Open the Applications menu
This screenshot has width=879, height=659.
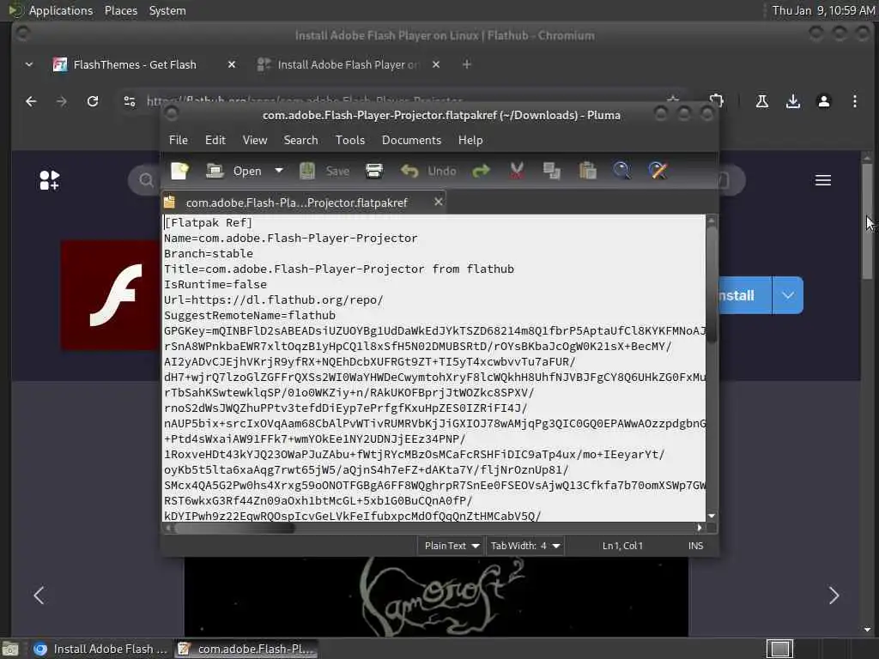coord(61,10)
